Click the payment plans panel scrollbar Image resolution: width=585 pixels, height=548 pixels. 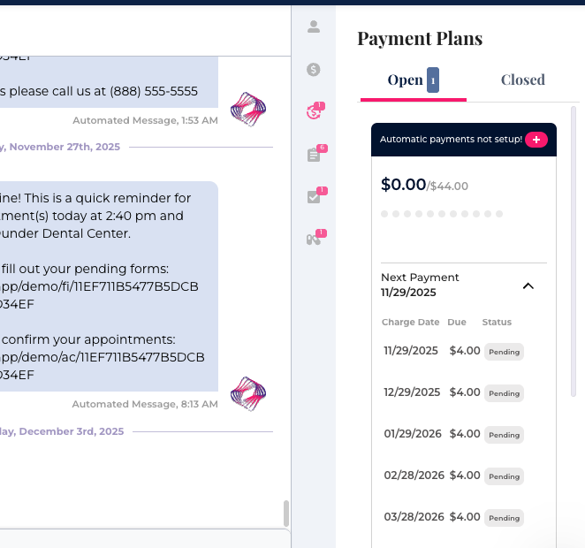point(574,256)
